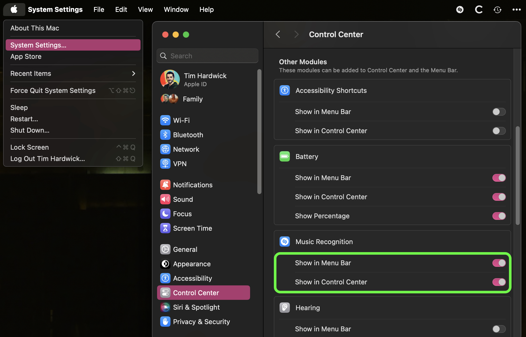
Task: Expand the Recent Items submenu arrow
Action: [x=134, y=74]
